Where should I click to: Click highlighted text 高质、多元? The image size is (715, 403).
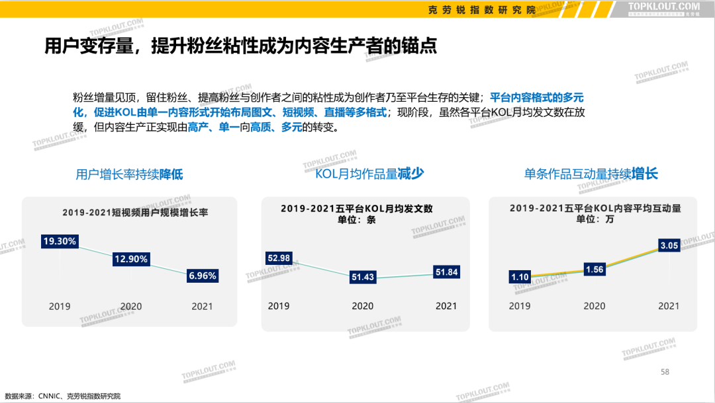(x=276, y=127)
